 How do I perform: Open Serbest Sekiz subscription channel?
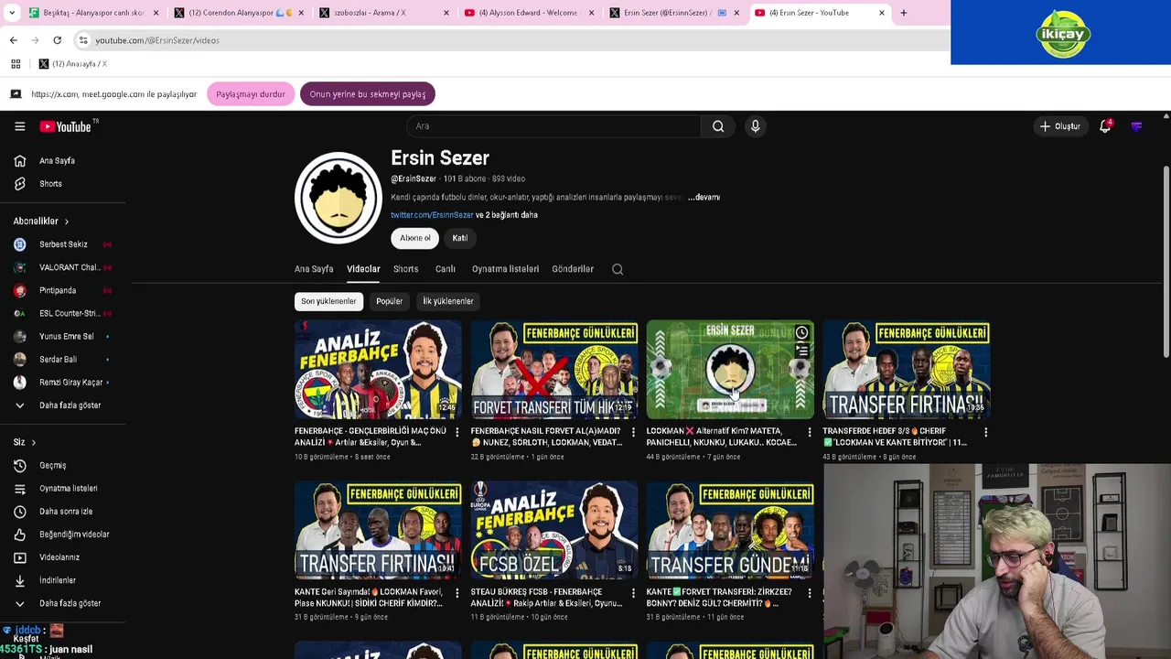click(x=63, y=244)
